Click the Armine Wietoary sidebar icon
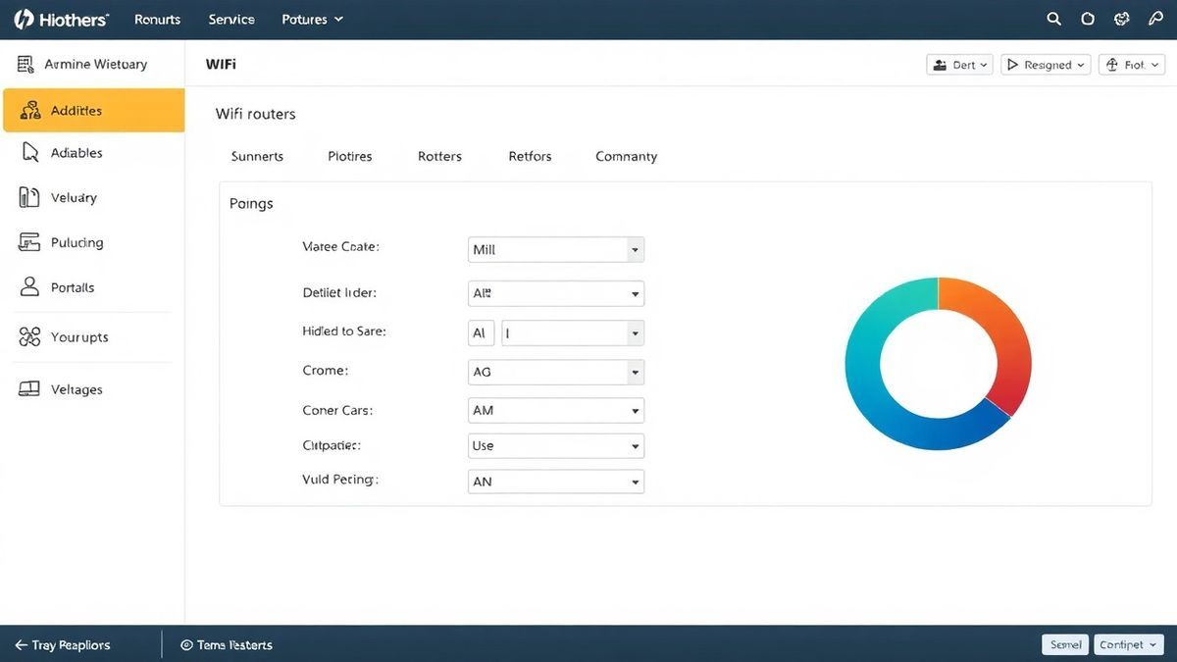This screenshot has height=662, width=1177. pos(26,65)
